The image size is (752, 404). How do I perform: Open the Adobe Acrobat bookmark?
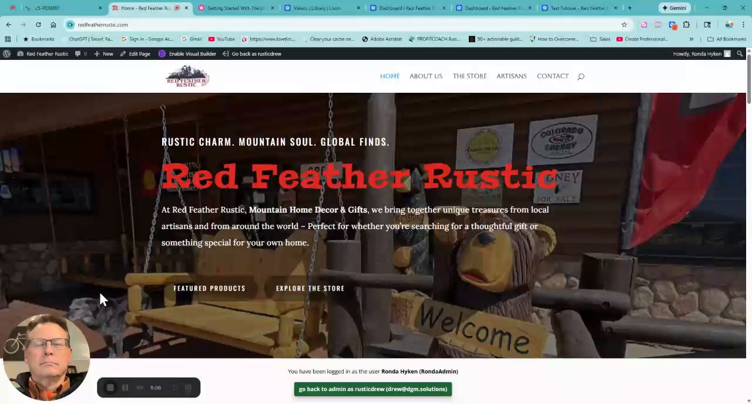tap(382, 39)
